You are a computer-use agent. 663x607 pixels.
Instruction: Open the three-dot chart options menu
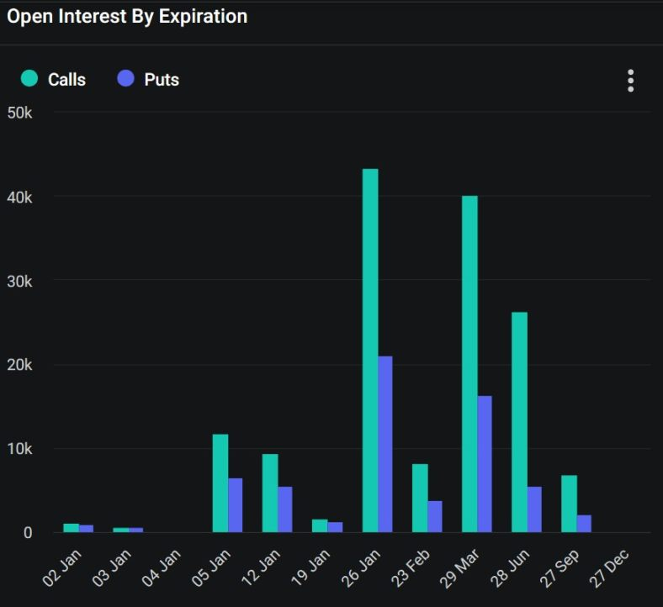pos(630,81)
